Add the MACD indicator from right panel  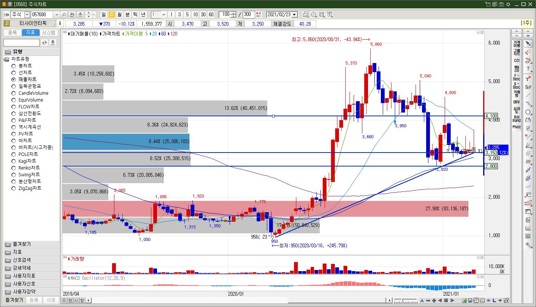coord(516,69)
